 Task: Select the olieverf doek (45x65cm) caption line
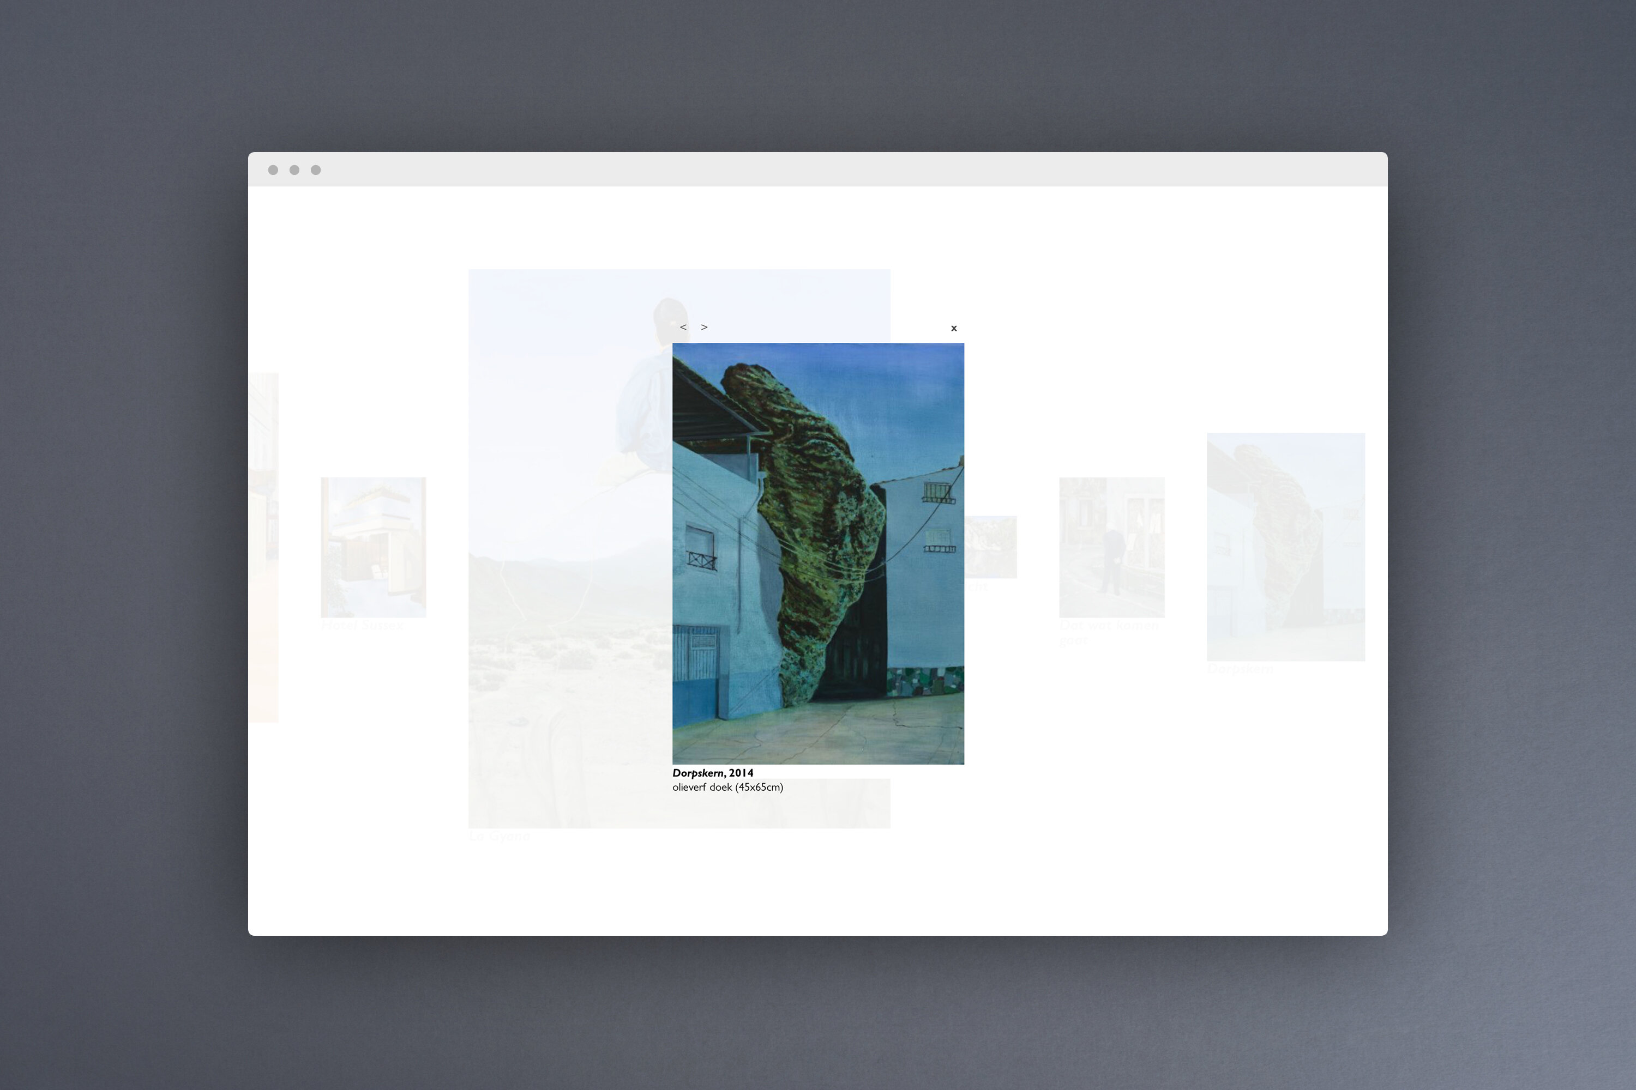pos(727,787)
